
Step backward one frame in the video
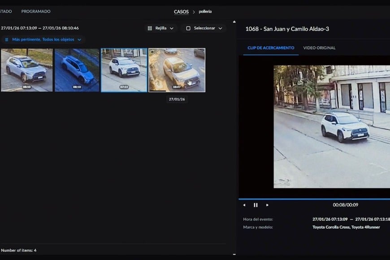coord(244,205)
